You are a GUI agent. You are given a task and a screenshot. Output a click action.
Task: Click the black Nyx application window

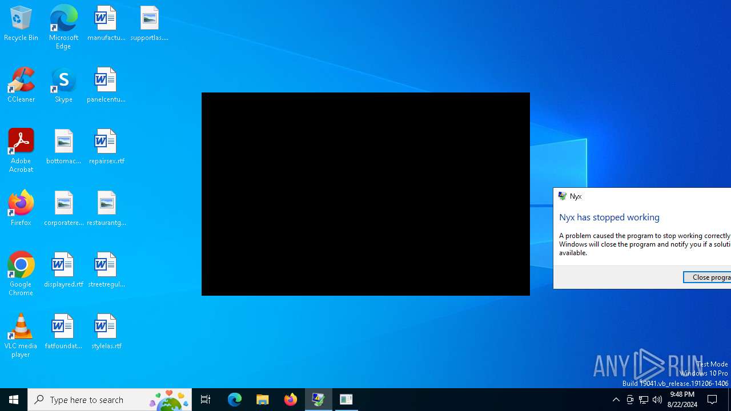[365, 194]
